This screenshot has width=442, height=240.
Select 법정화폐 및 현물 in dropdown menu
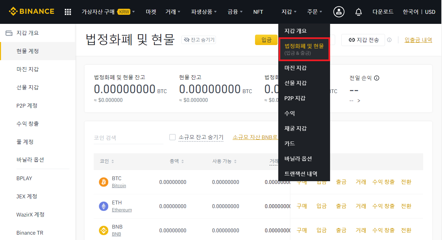(304, 49)
